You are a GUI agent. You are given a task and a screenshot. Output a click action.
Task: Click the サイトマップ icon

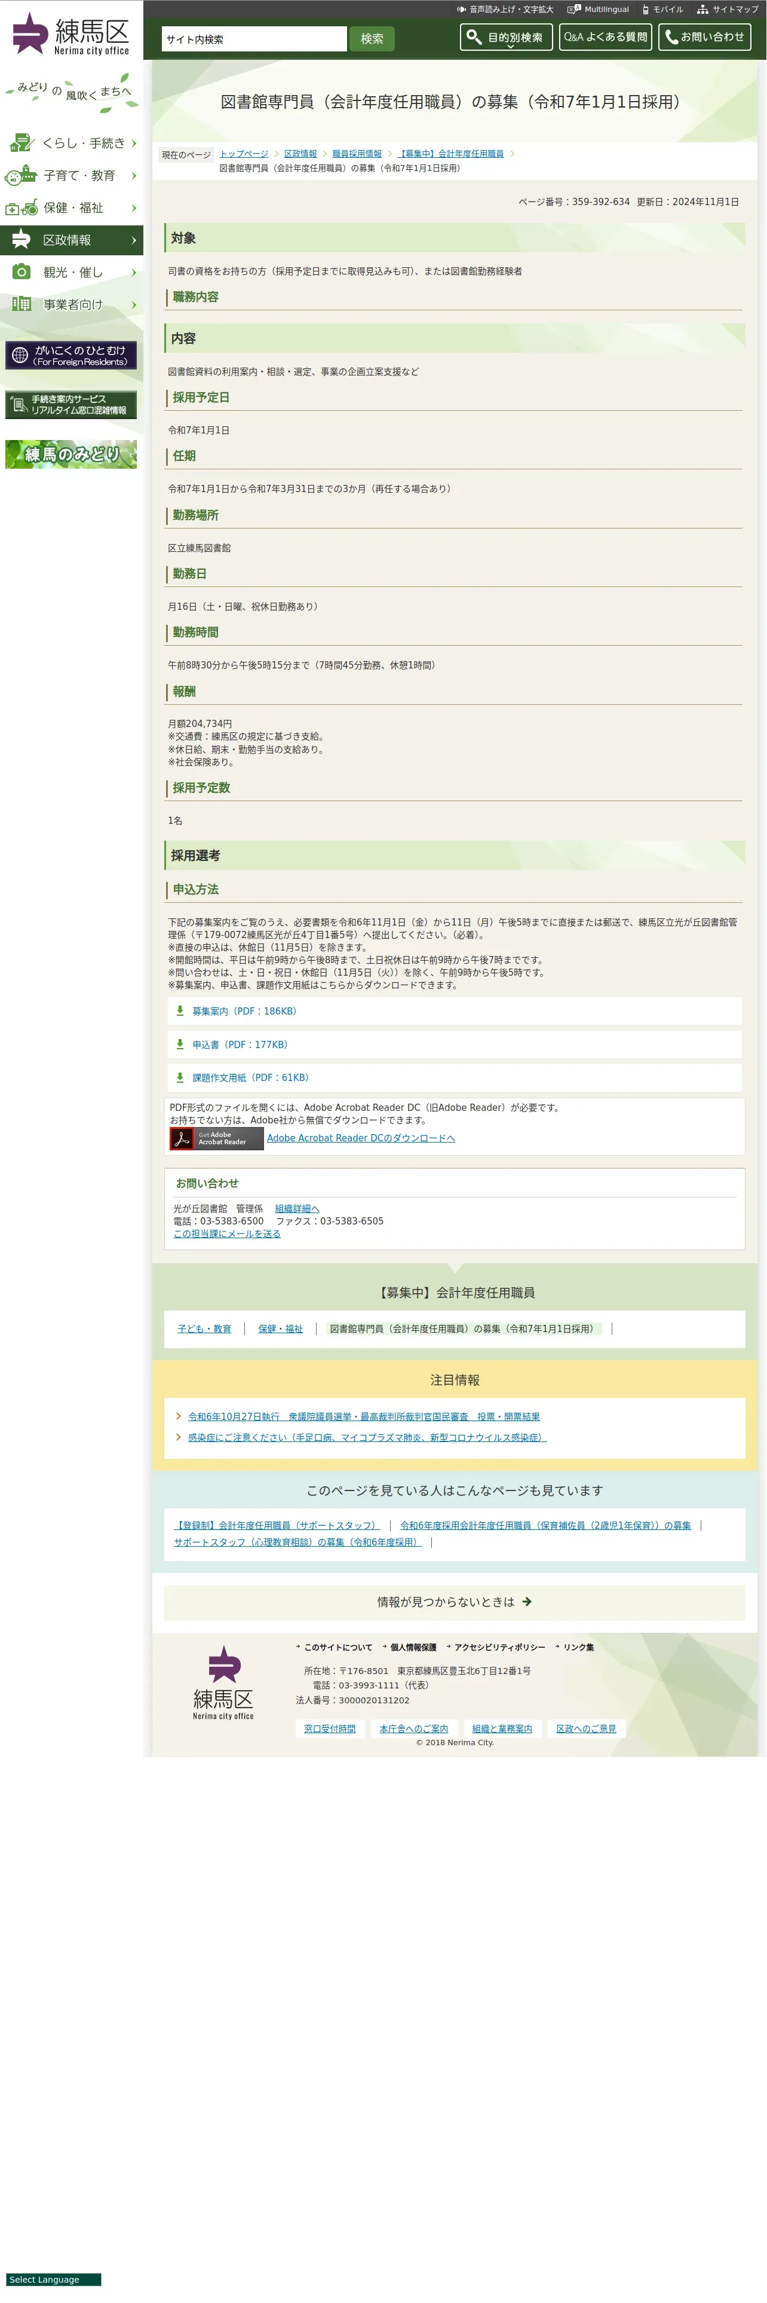[x=702, y=9]
